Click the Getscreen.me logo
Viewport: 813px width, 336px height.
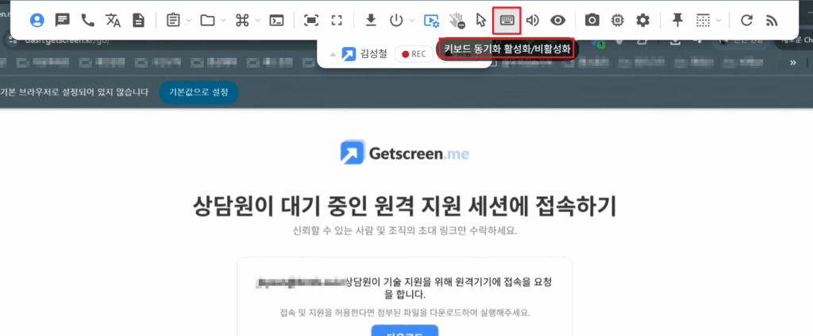(405, 153)
